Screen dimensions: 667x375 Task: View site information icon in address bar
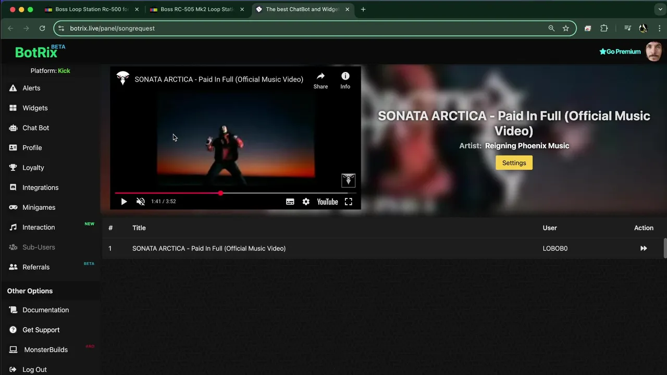[x=61, y=28]
